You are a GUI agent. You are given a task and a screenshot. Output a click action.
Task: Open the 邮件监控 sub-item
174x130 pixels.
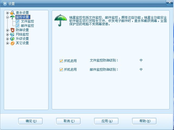(x=27, y=26)
